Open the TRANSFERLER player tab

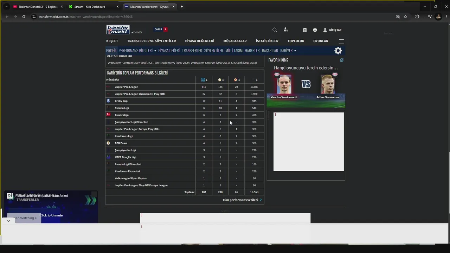pos(192,51)
